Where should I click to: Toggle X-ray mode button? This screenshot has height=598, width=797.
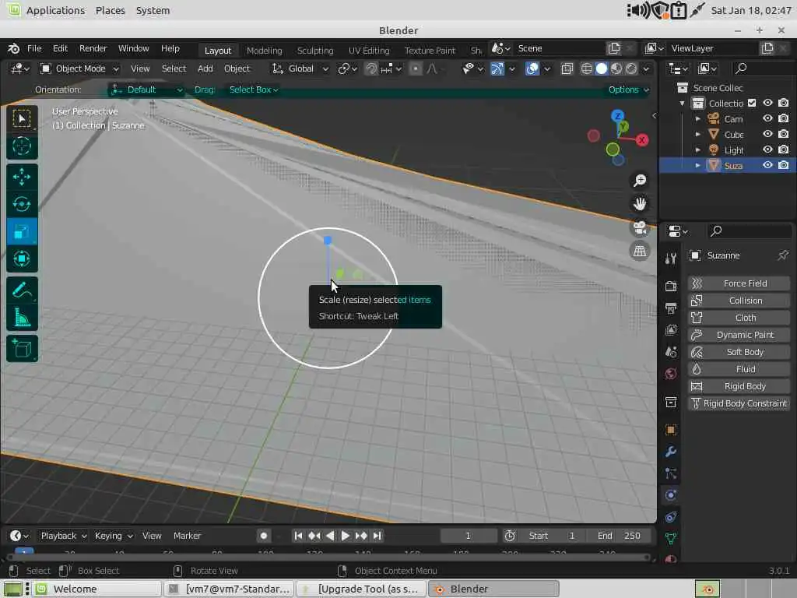[567, 69]
